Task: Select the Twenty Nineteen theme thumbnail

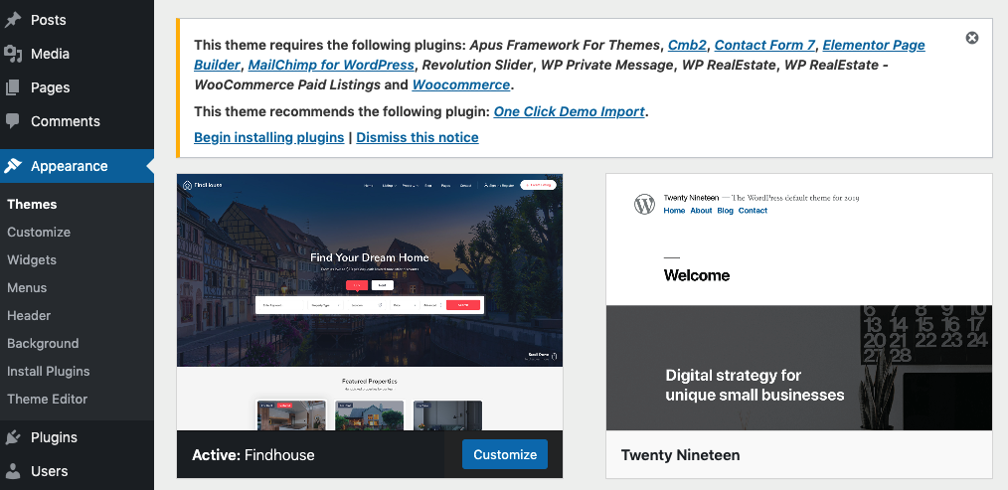Action: click(x=798, y=302)
